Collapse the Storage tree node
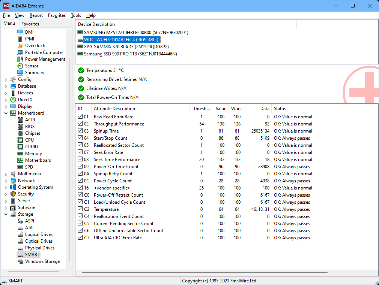379x285 pixels. pos(6,214)
